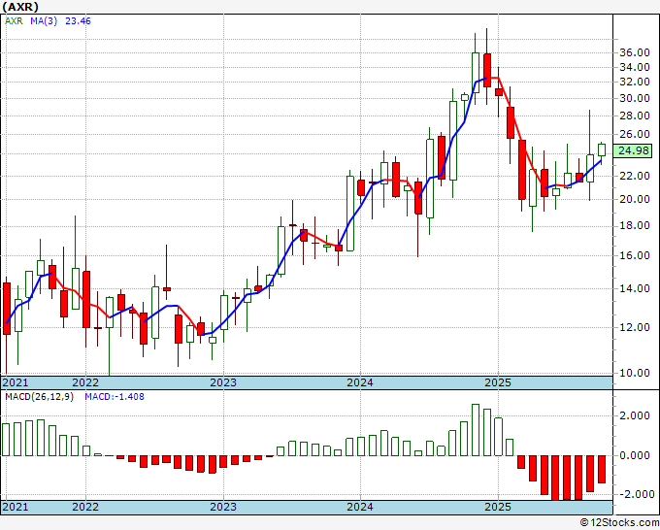Open the 12Stocks.com watermark link
660x530 pixels.
point(621,523)
